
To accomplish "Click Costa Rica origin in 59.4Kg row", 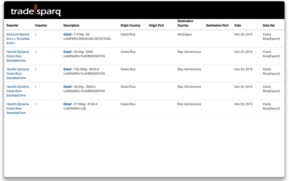I will coord(128,52).
